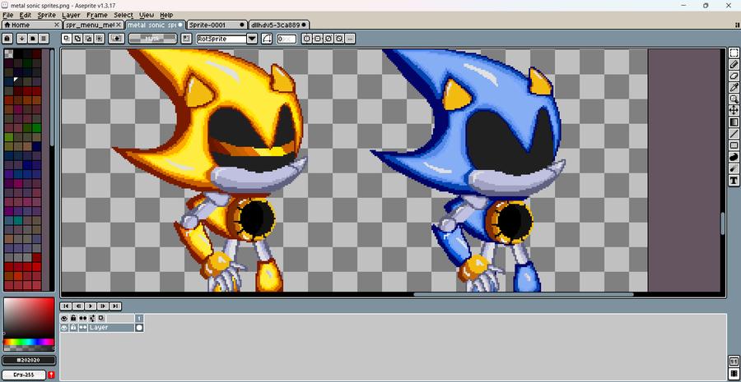Click the palette sort arrow icon

21,39
